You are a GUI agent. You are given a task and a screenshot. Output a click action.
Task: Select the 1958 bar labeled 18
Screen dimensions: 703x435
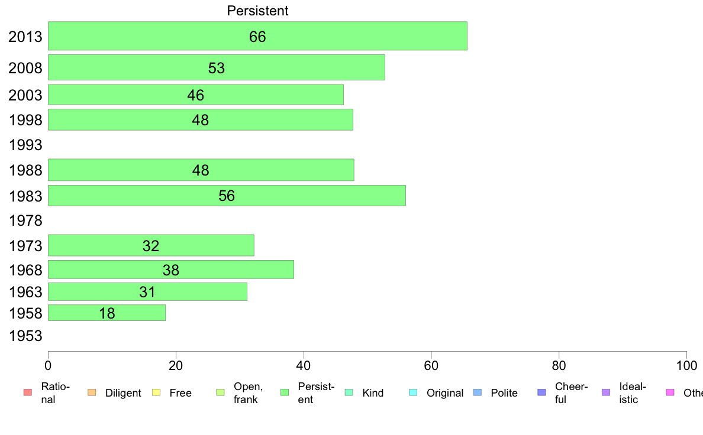[107, 313]
